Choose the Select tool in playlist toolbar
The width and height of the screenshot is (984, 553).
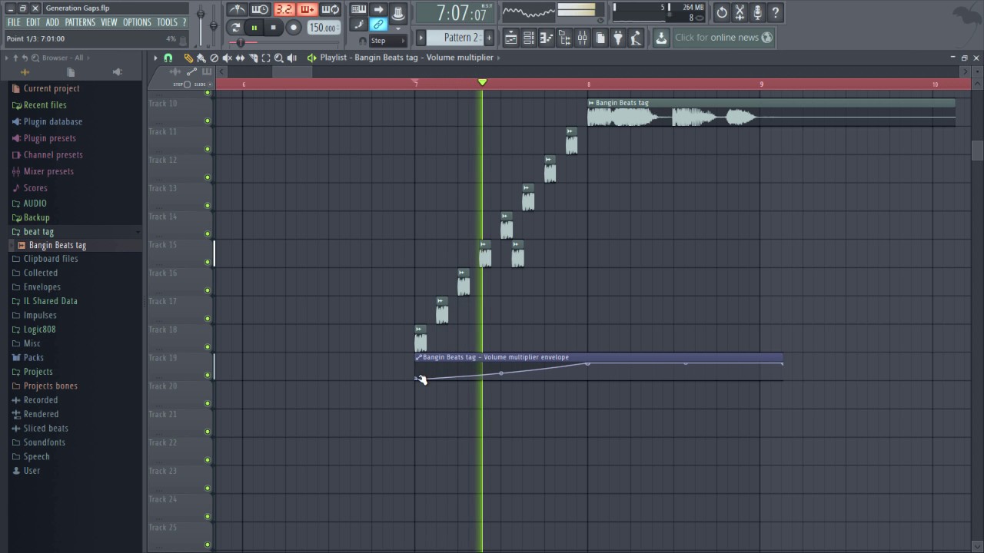pyautogui.click(x=266, y=58)
